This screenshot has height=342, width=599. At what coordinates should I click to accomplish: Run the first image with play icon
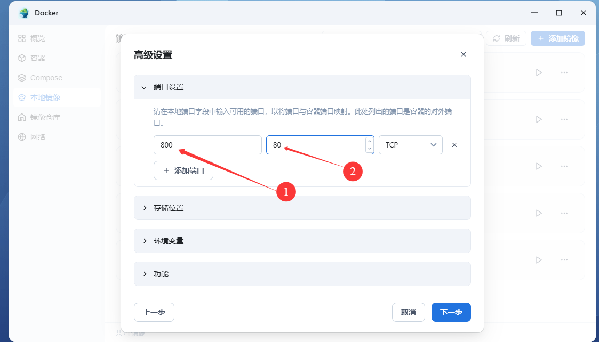(539, 72)
